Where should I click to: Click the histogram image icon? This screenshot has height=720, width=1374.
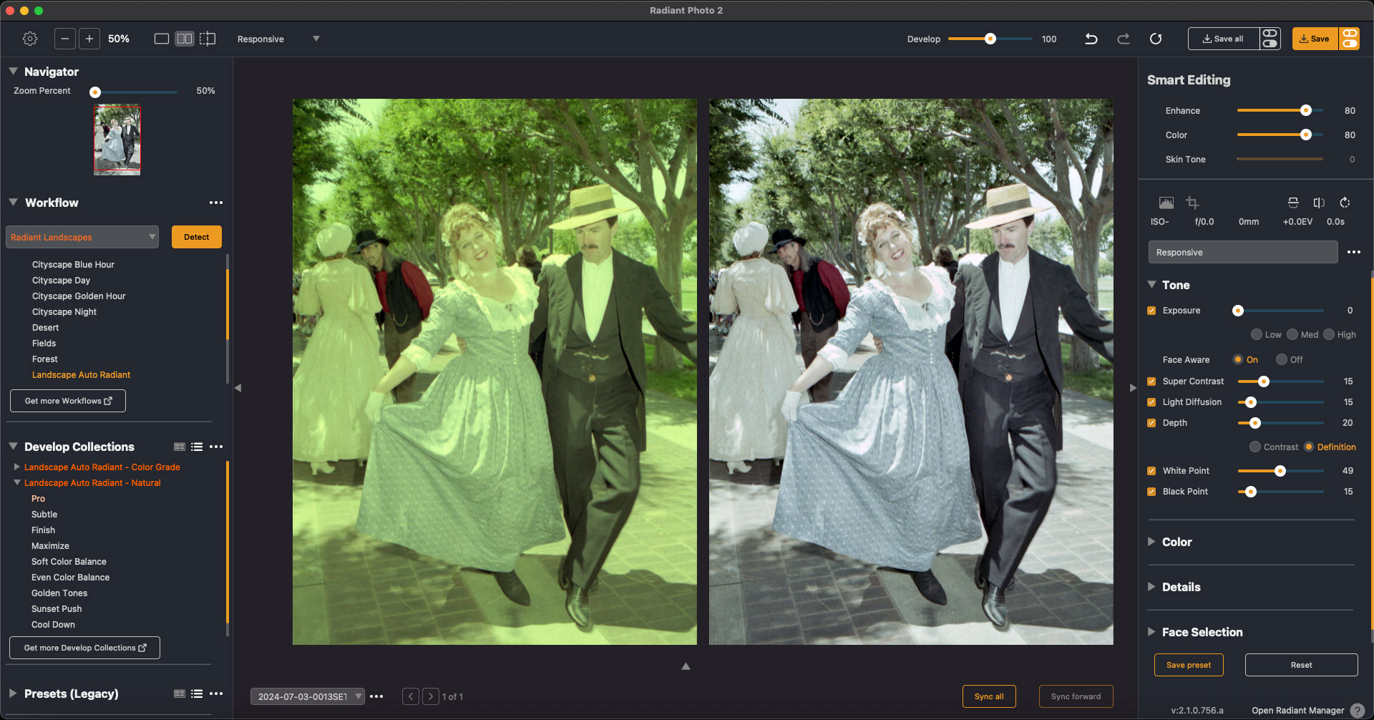coord(1166,203)
